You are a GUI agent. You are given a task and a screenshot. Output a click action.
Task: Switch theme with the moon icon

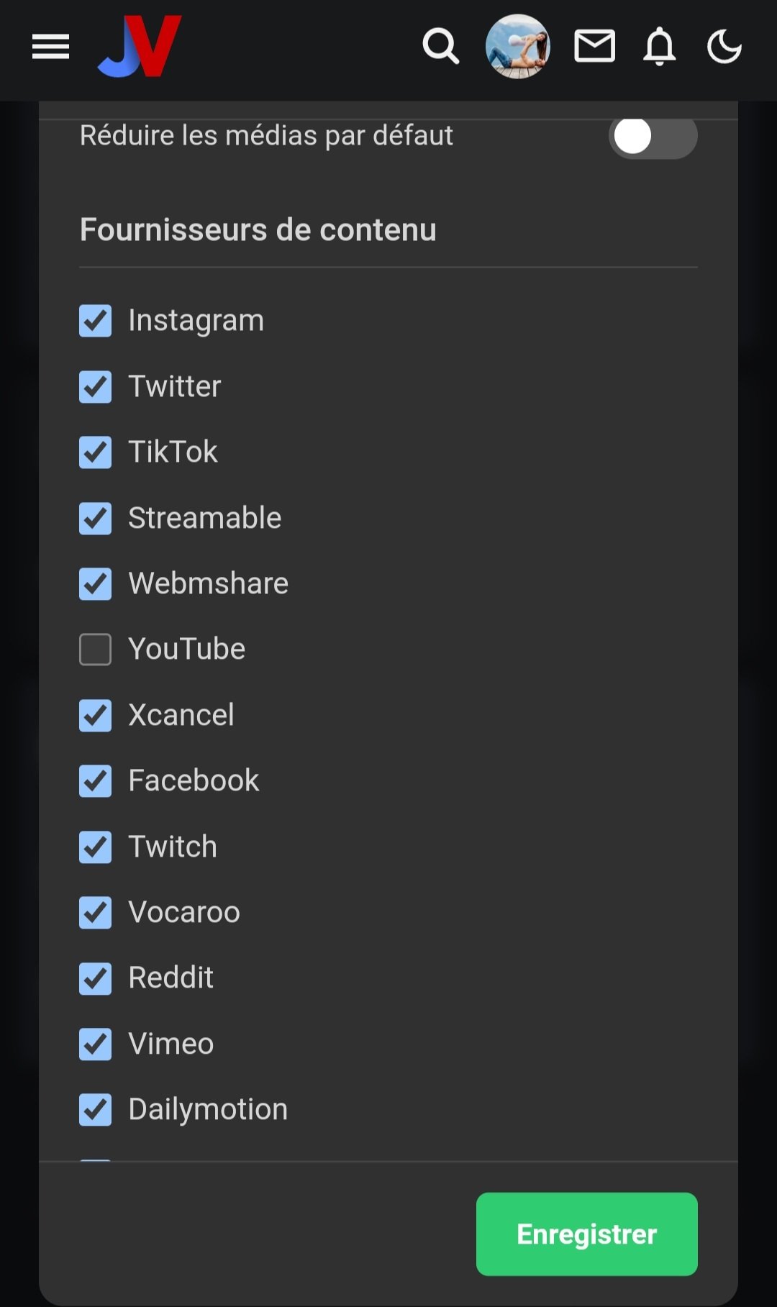pos(724,47)
